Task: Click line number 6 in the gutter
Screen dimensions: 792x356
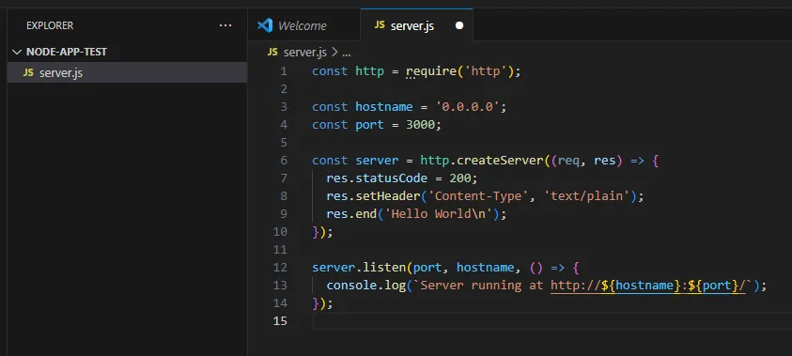Action: (x=284, y=161)
